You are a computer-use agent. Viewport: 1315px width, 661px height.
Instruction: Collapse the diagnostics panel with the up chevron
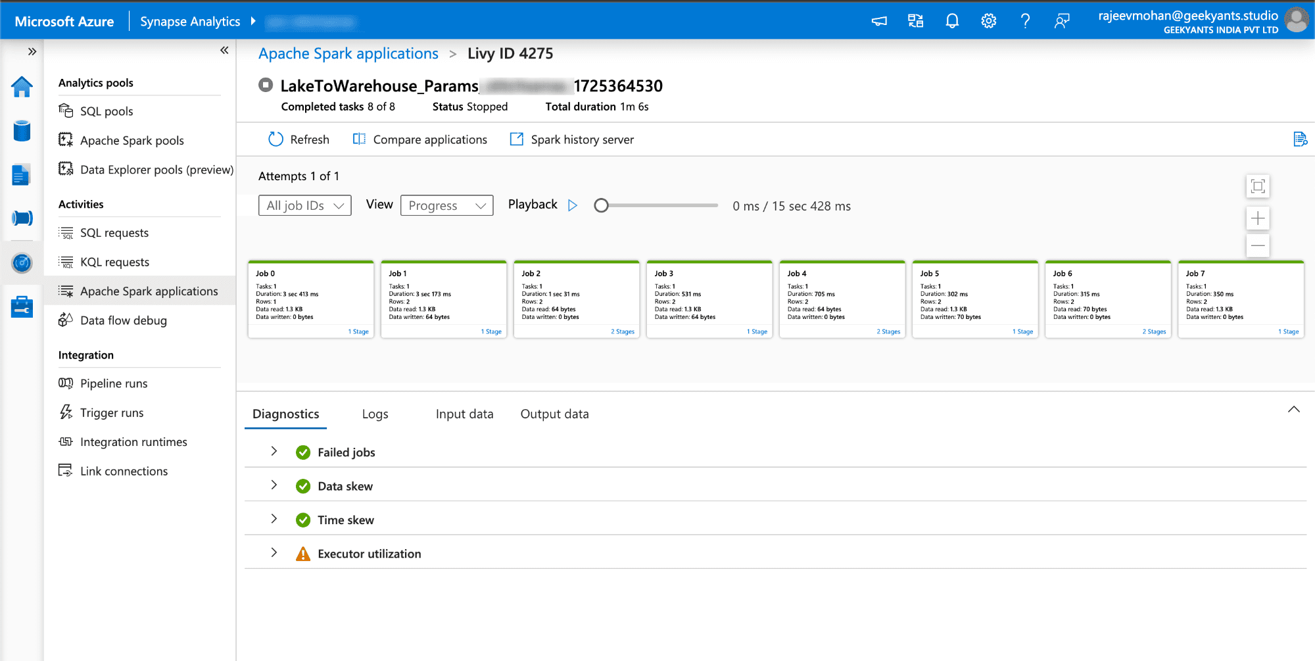[1294, 409]
